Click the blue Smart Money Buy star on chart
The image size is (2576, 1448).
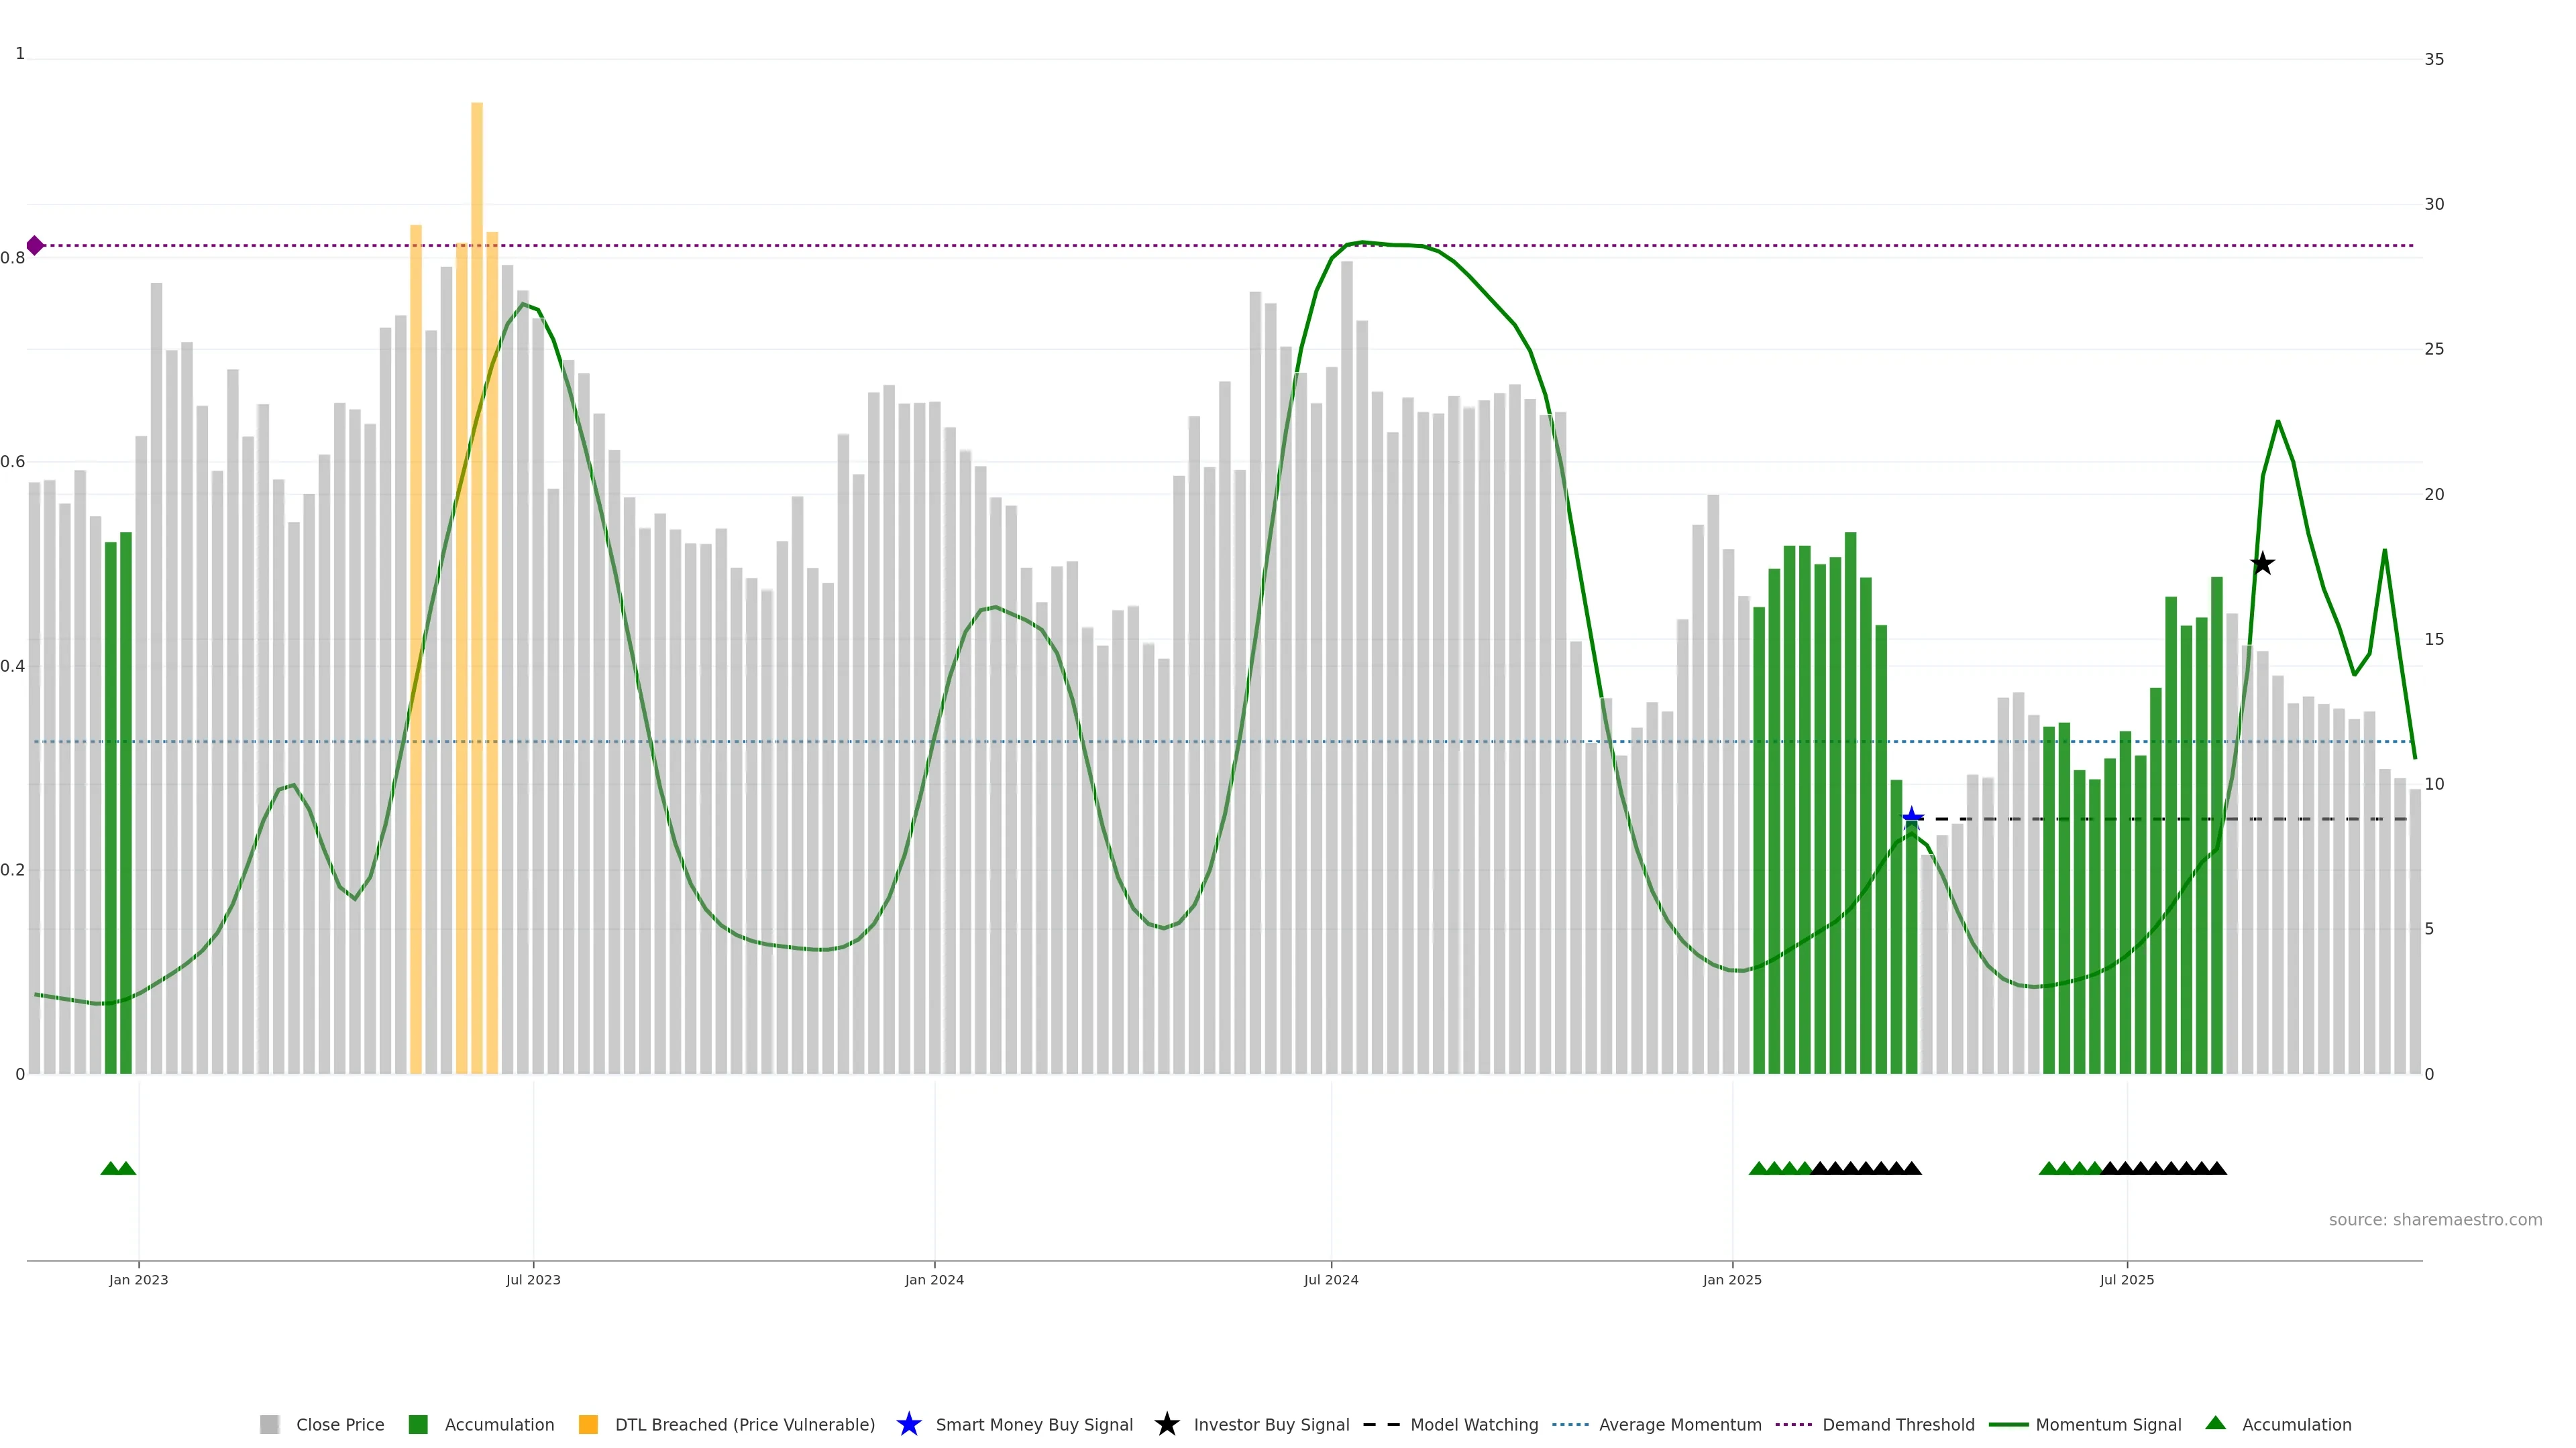tap(1911, 819)
